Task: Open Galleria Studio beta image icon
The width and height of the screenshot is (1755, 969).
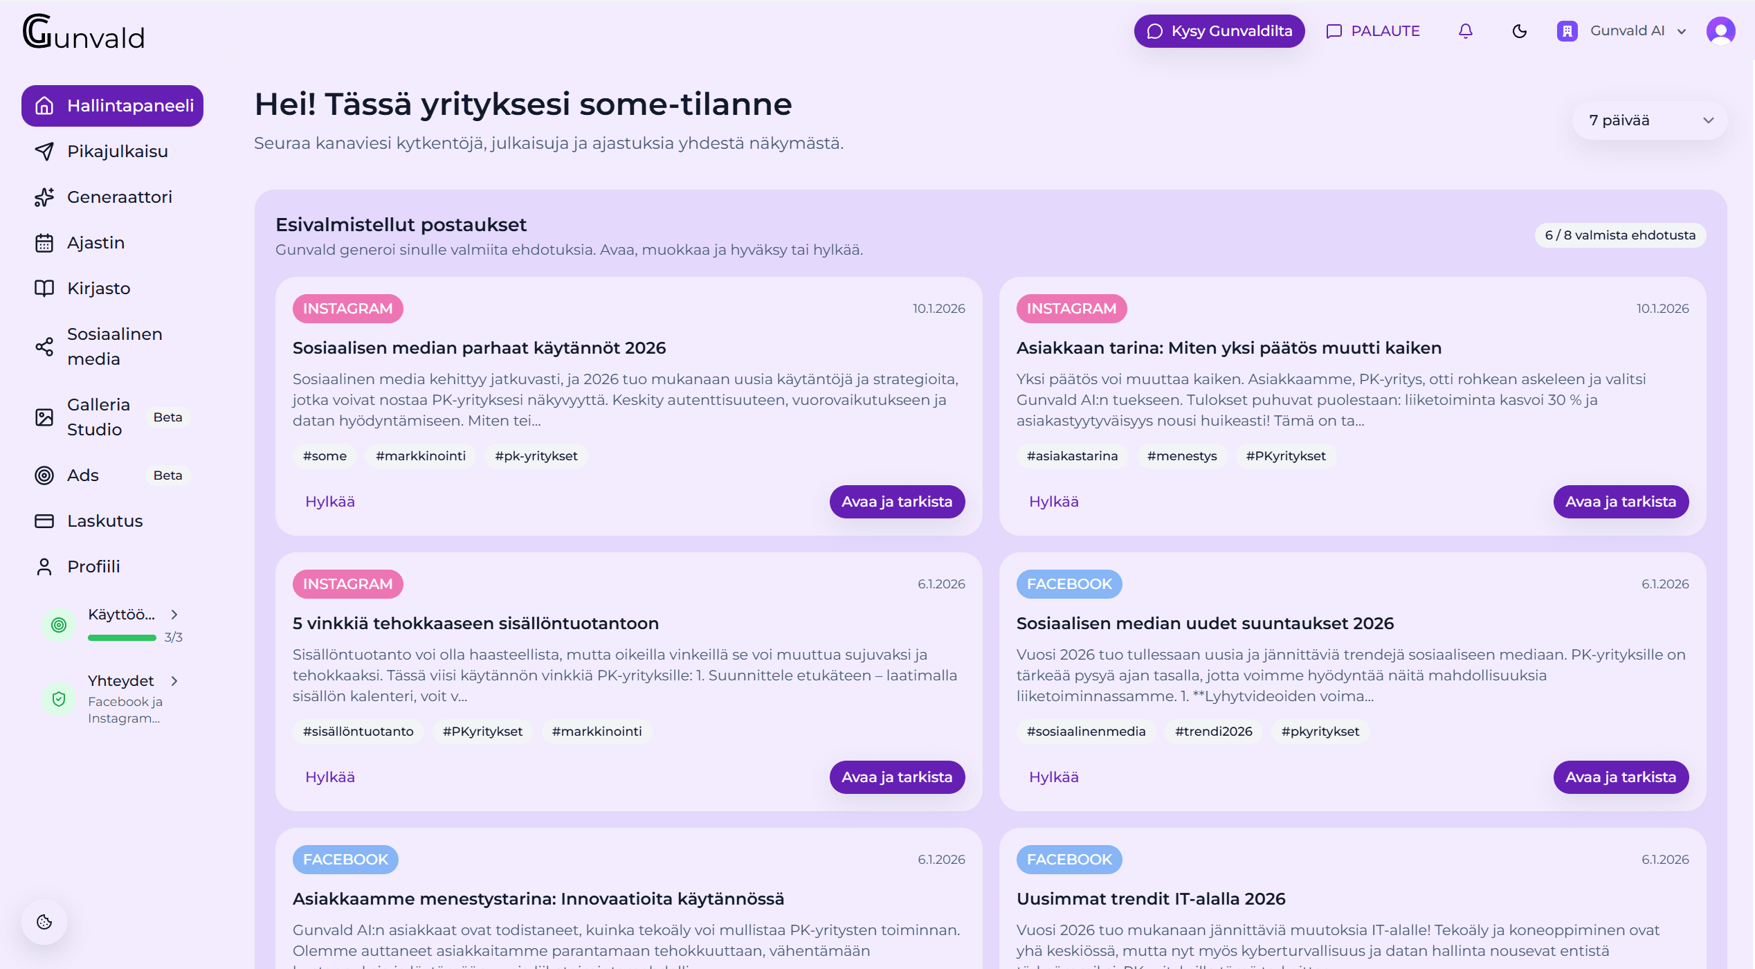Action: click(x=44, y=417)
